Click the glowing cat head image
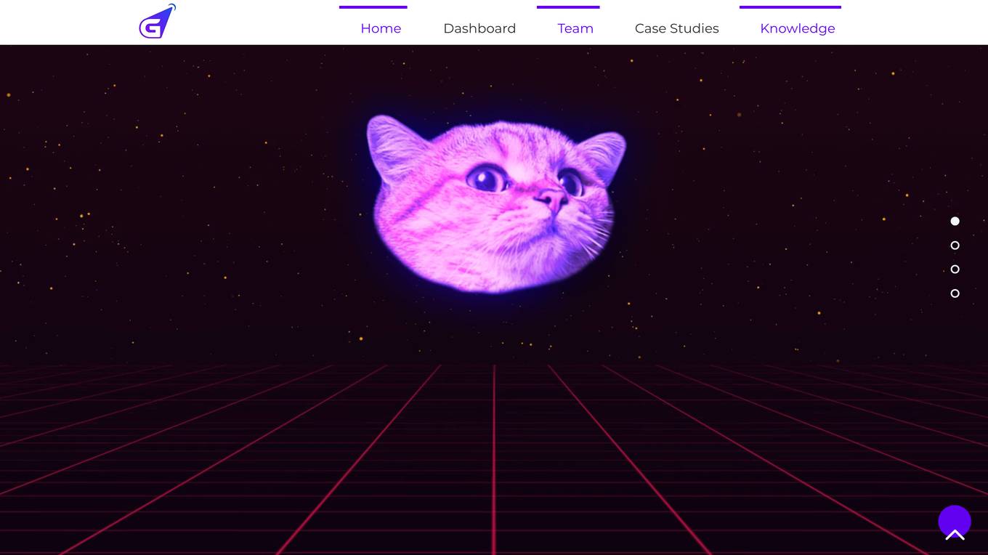Image resolution: width=988 pixels, height=555 pixels. [x=496, y=203]
